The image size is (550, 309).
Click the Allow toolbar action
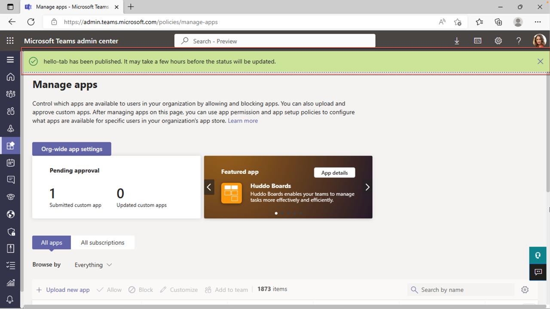click(109, 290)
